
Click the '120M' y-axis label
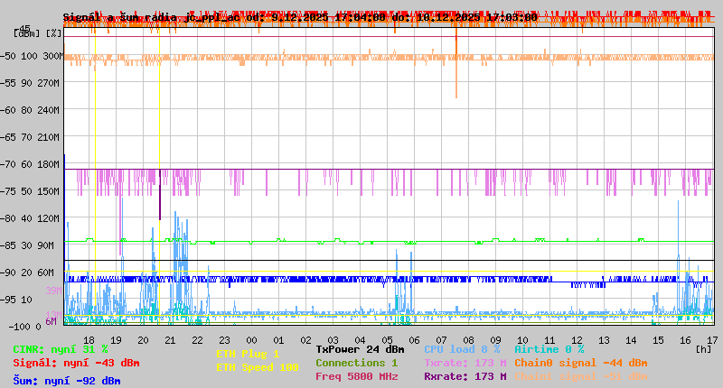pyautogui.click(x=52, y=218)
